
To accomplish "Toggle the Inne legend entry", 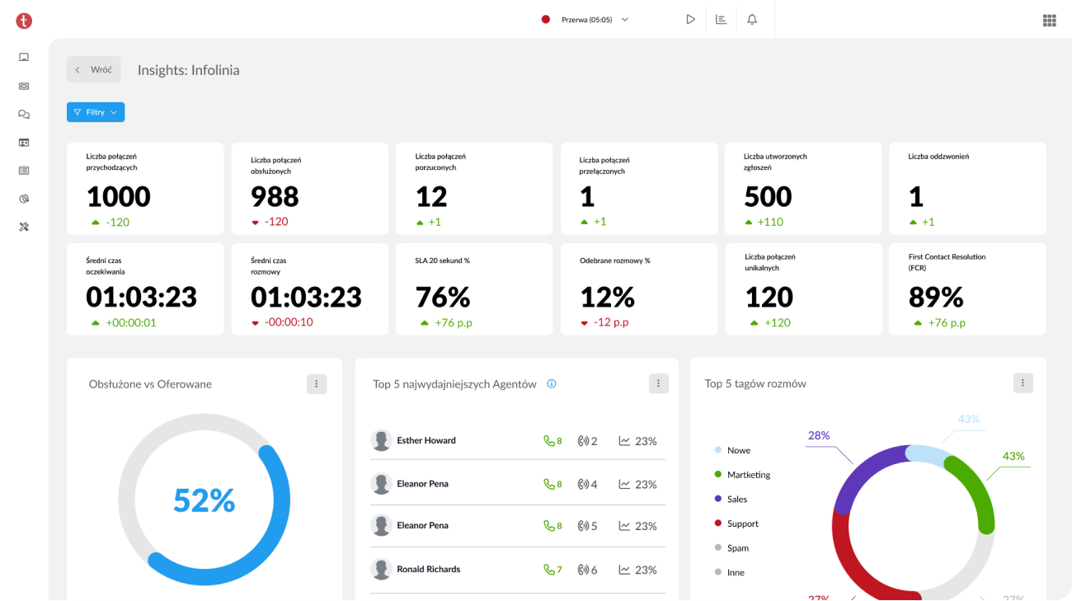I will [729, 572].
